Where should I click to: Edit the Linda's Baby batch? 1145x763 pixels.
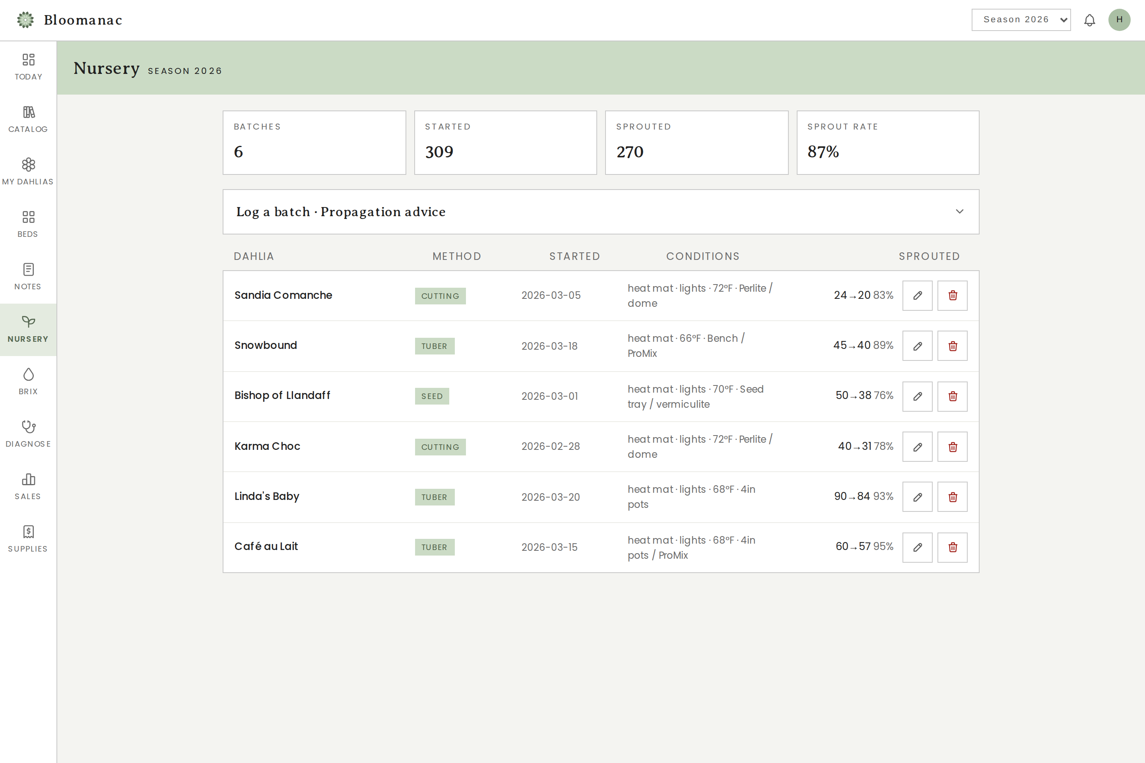tap(917, 497)
